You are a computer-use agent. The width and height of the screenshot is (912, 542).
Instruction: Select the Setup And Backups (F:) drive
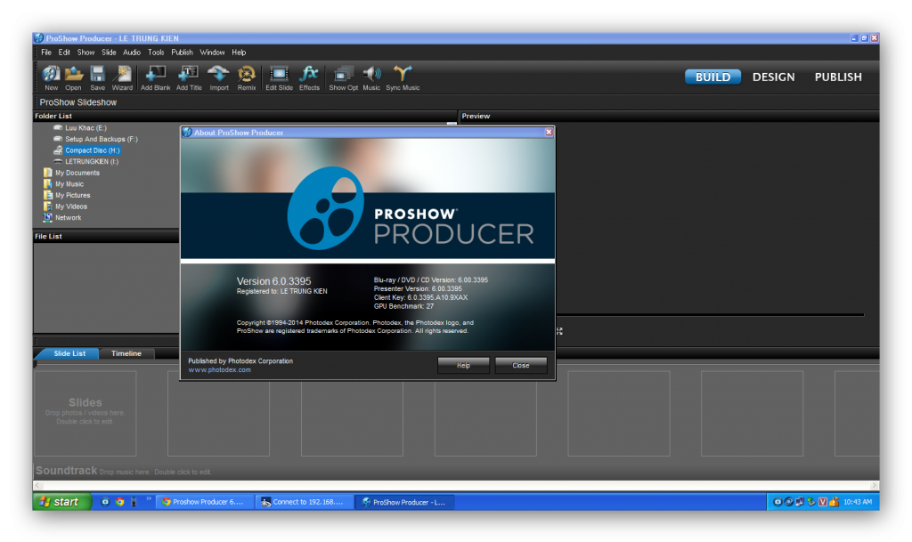[95, 139]
